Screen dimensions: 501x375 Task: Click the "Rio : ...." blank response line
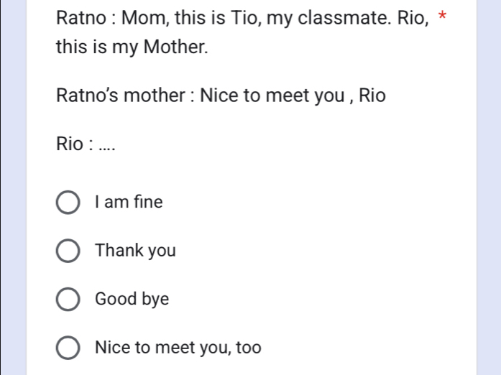pyautogui.click(x=85, y=144)
